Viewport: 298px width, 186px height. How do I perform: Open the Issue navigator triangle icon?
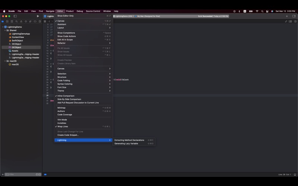(21, 22)
